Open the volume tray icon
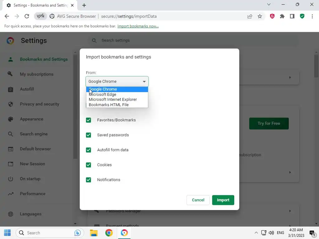319x239 pixels. click(271, 233)
